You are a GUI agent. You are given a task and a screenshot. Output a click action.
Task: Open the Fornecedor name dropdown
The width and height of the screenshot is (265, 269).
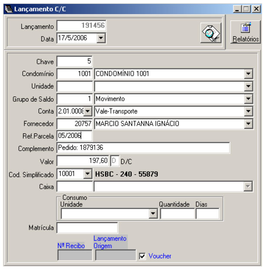(248, 124)
